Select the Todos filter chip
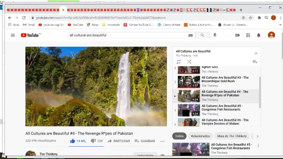 (179, 136)
